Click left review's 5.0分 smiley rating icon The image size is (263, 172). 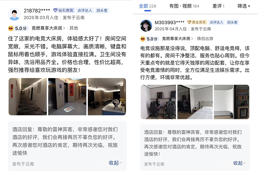coord(11,28)
